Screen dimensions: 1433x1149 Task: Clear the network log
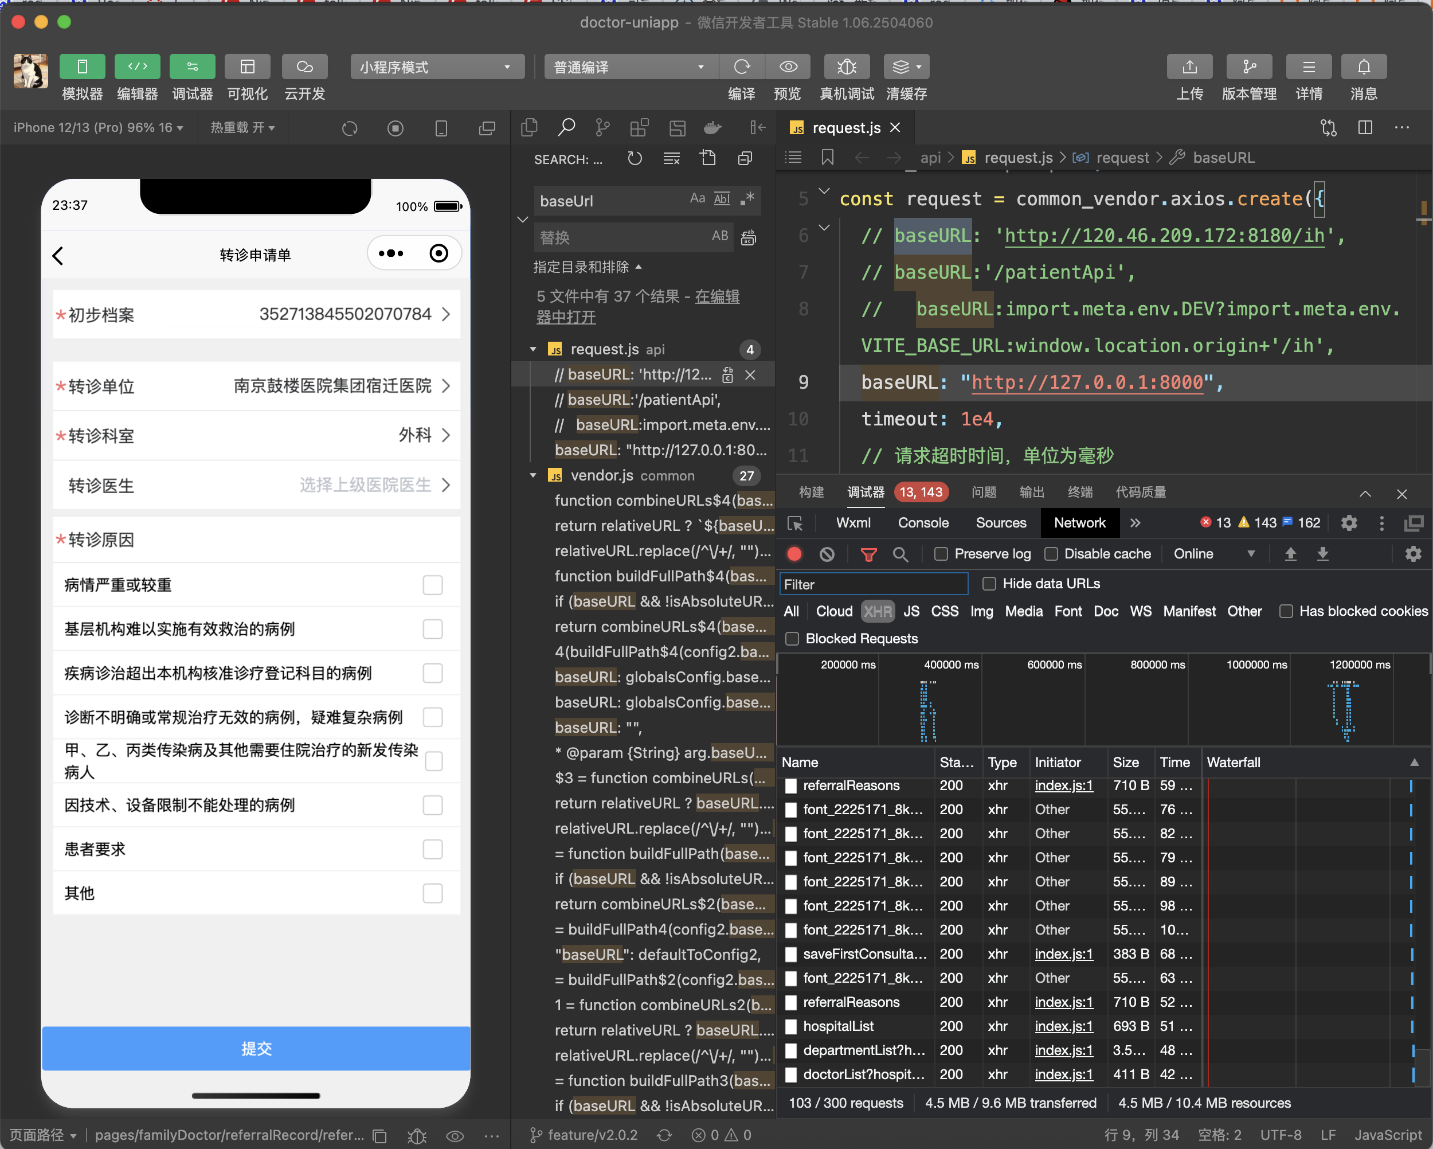pos(827,554)
